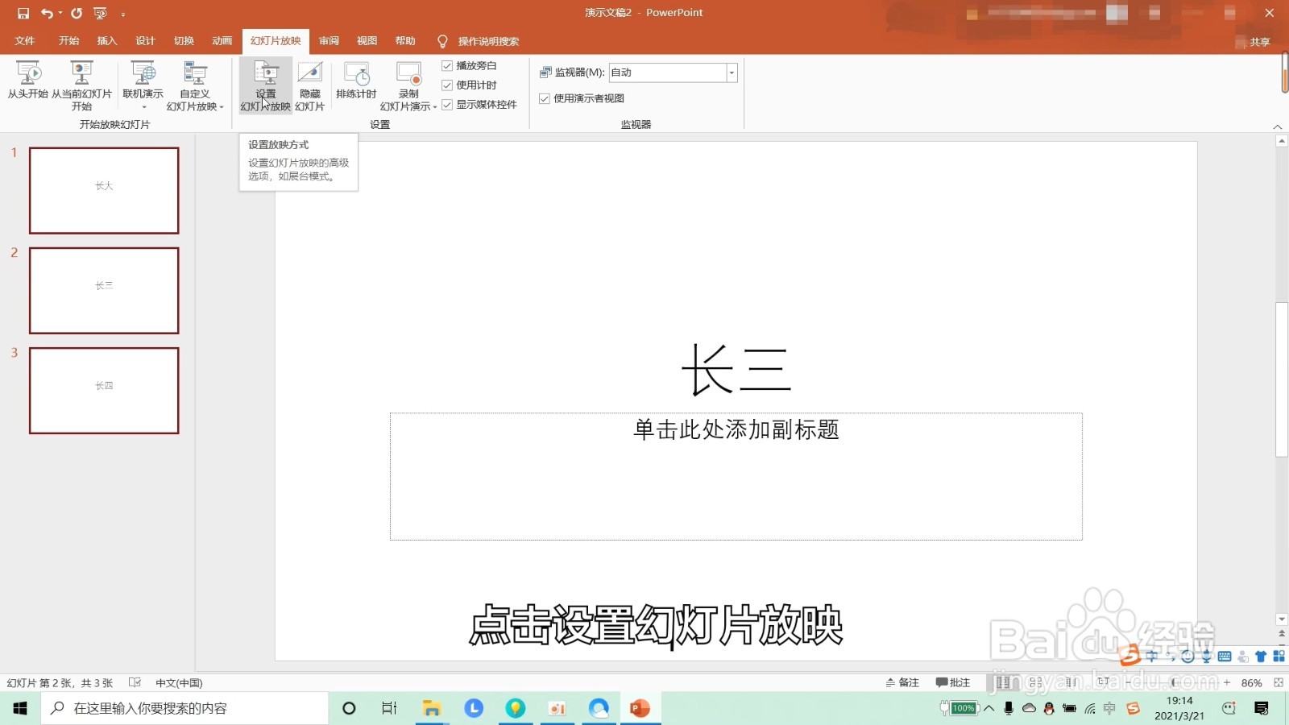
Task: Expand the quick access toolbar customize arrow
Action: [x=122, y=14]
